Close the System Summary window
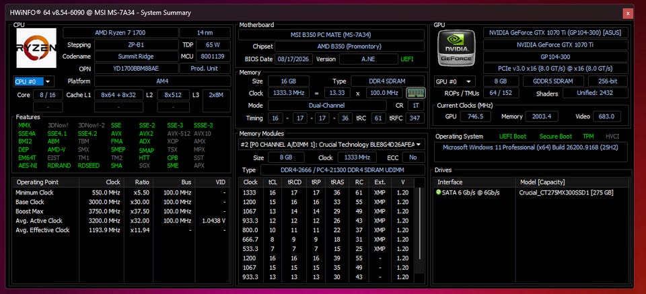646x294 pixels. click(x=628, y=13)
